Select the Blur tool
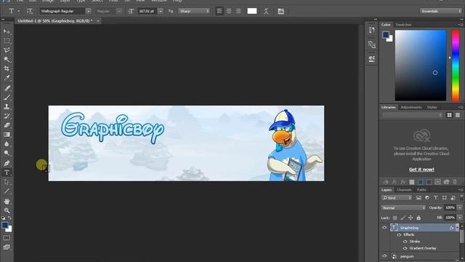This screenshot has height=262, width=465. coord(7,144)
